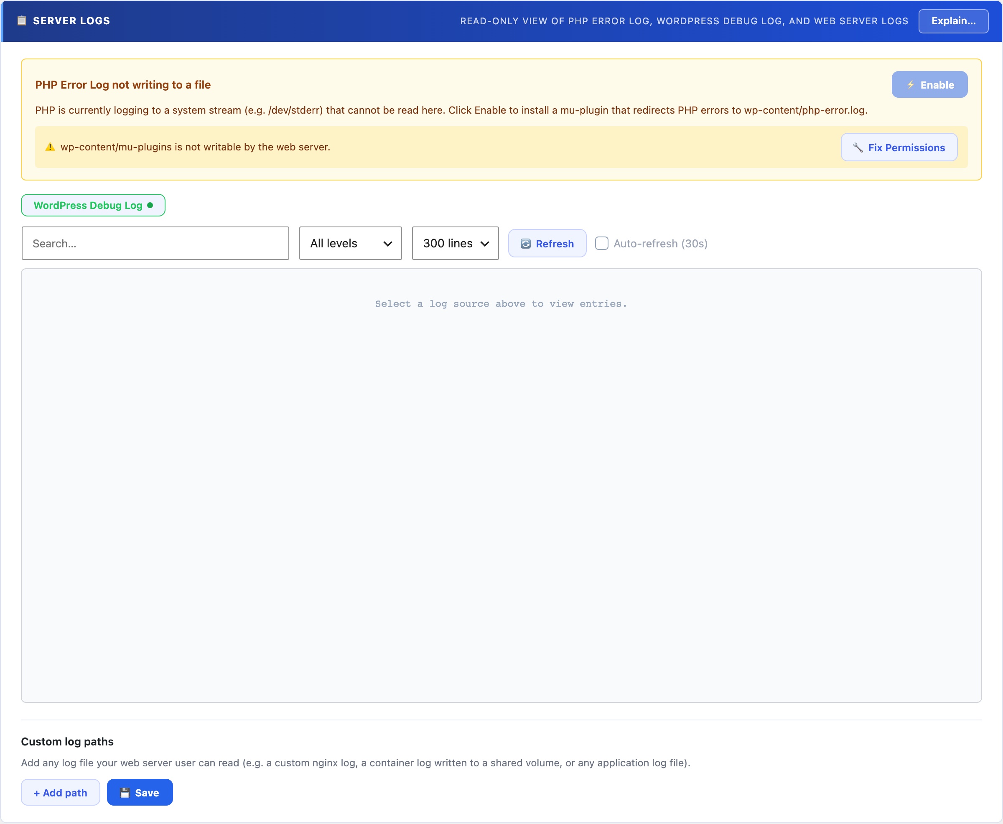Save the custom log paths

pyautogui.click(x=140, y=793)
